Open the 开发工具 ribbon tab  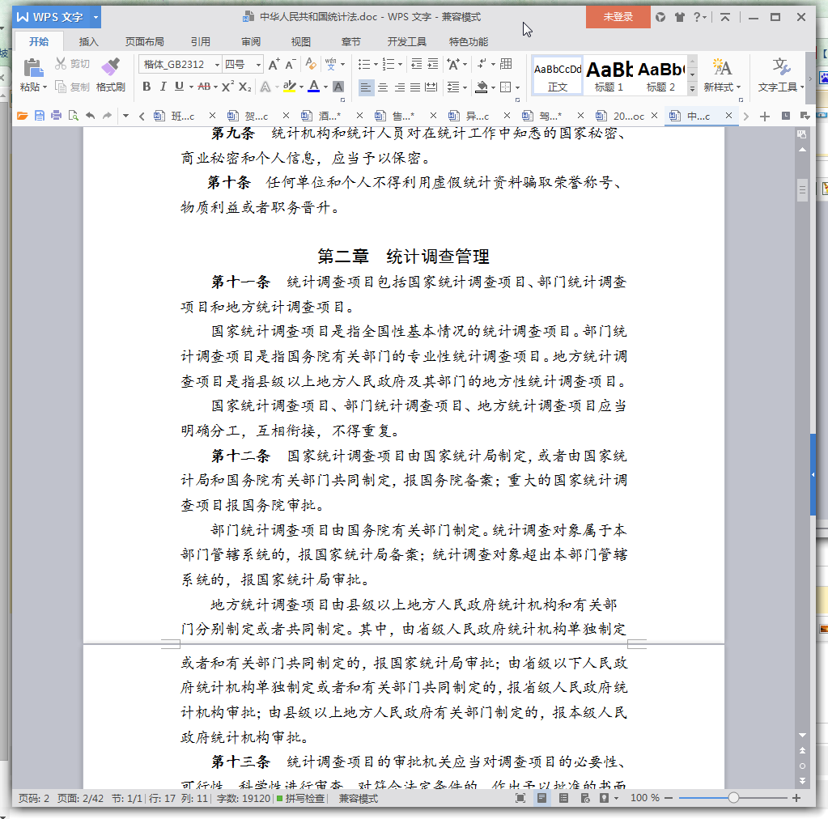point(406,42)
